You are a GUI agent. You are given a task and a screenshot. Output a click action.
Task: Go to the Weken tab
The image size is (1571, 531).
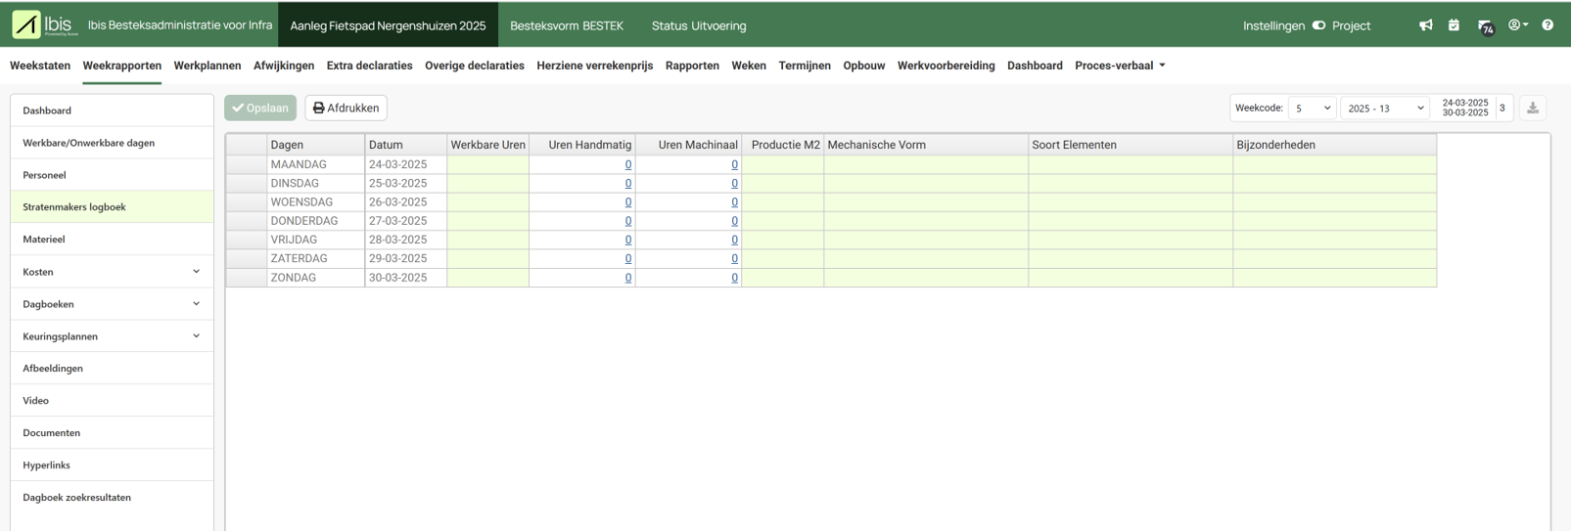coord(749,66)
